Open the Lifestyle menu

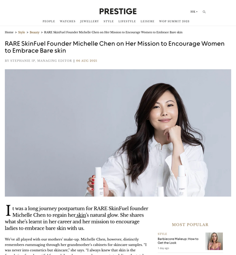click(127, 21)
